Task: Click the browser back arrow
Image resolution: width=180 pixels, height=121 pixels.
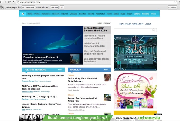Action: click(x=2, y=2)
